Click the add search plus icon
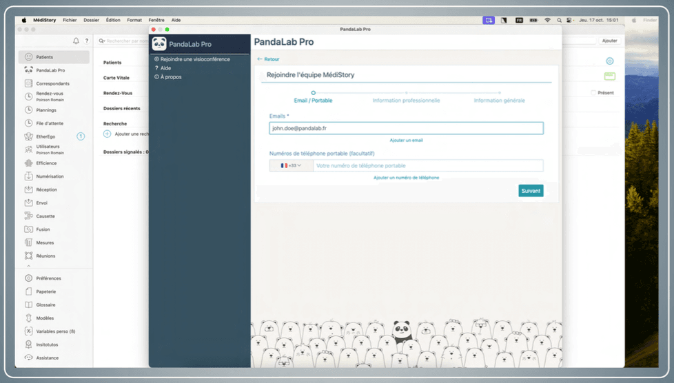The width and height of the screenshot is (674, 383). (108, 134)
